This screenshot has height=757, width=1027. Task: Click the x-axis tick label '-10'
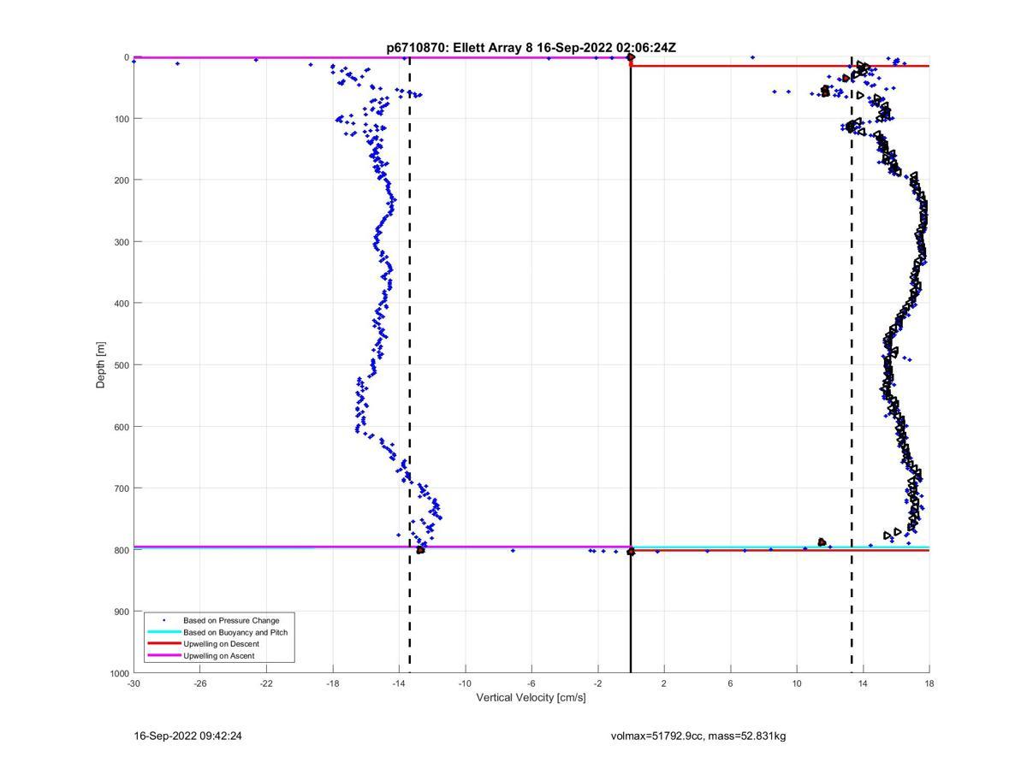tap(466, 683)
